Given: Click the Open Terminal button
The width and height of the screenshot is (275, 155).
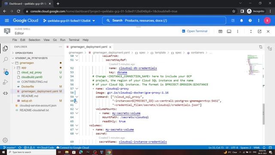Looking at the screenshot, I should (x=195, y=31).
